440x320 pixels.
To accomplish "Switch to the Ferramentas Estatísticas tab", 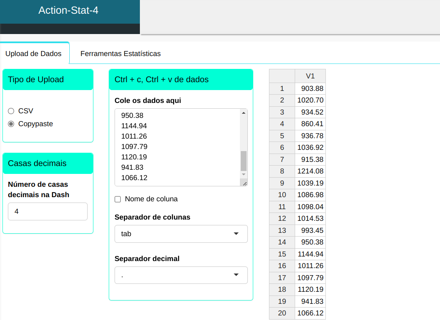I will tap(120, 54).
